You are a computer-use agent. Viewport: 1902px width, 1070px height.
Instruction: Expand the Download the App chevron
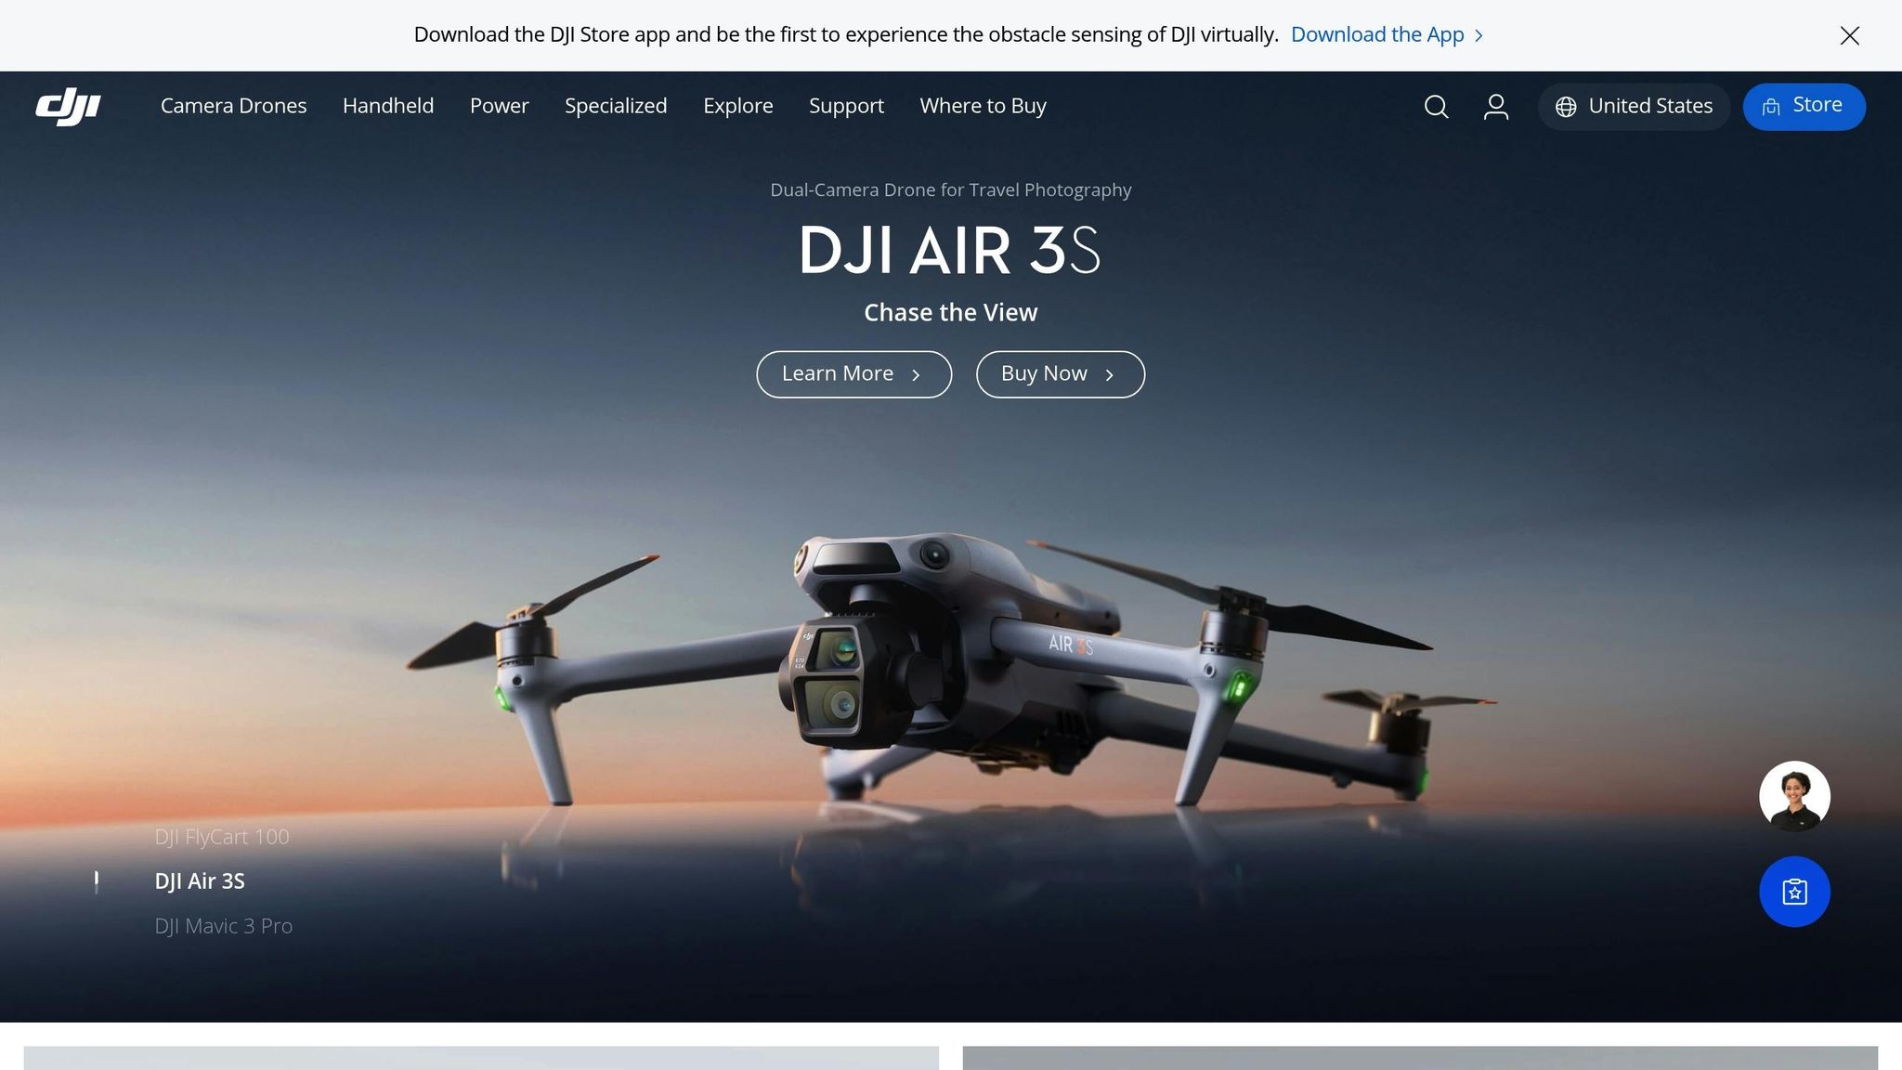(x=1477, y=35)
